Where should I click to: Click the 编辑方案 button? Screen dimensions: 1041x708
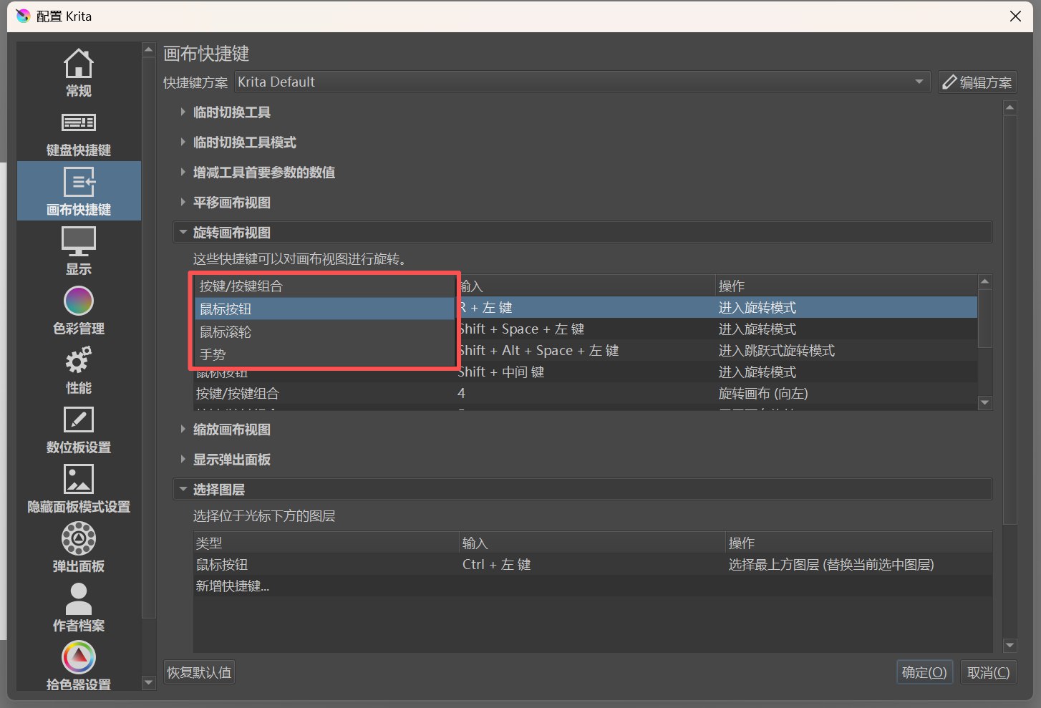pos(977,82)
